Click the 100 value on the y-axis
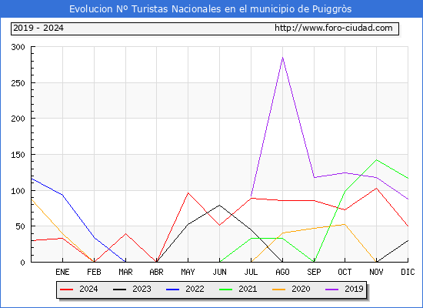423x308 pixels. 18,191
